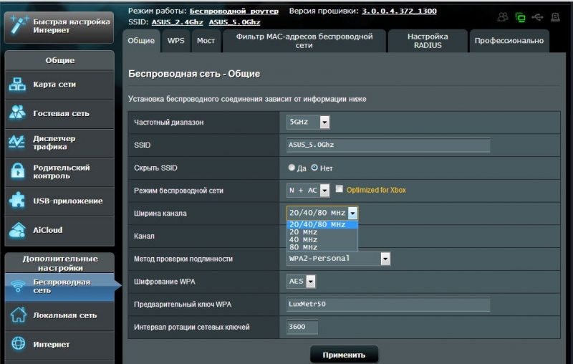Click the 'Метод проверки подлинности' label
The image size is (573, 364).
point(183,259)
